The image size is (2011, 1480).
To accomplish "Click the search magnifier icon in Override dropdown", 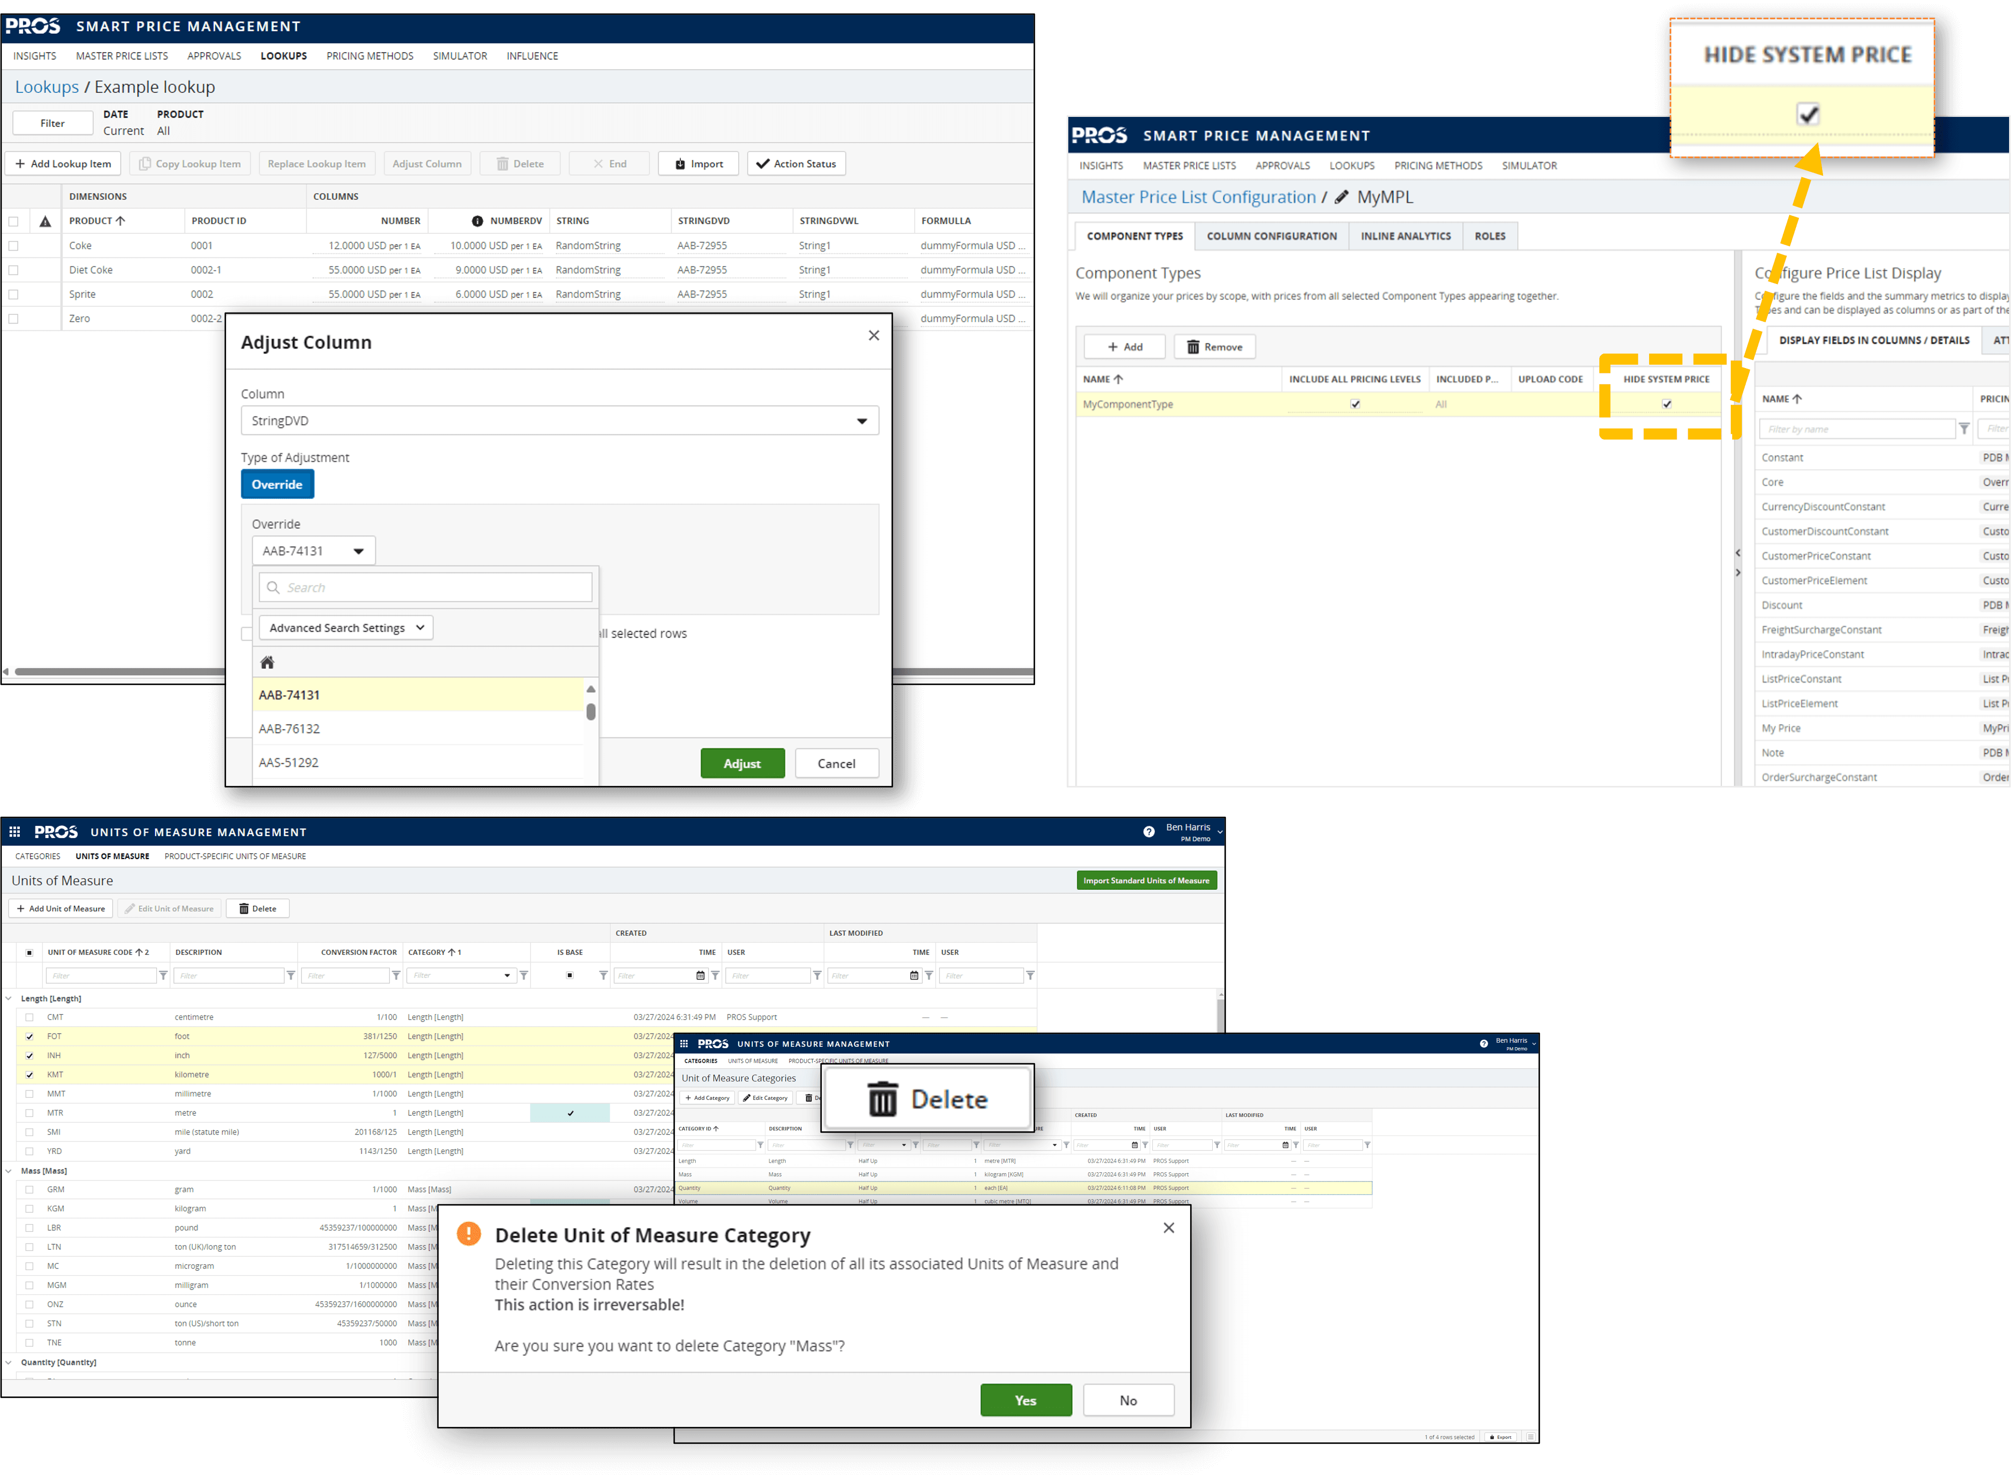I will [x=273, y=588].
